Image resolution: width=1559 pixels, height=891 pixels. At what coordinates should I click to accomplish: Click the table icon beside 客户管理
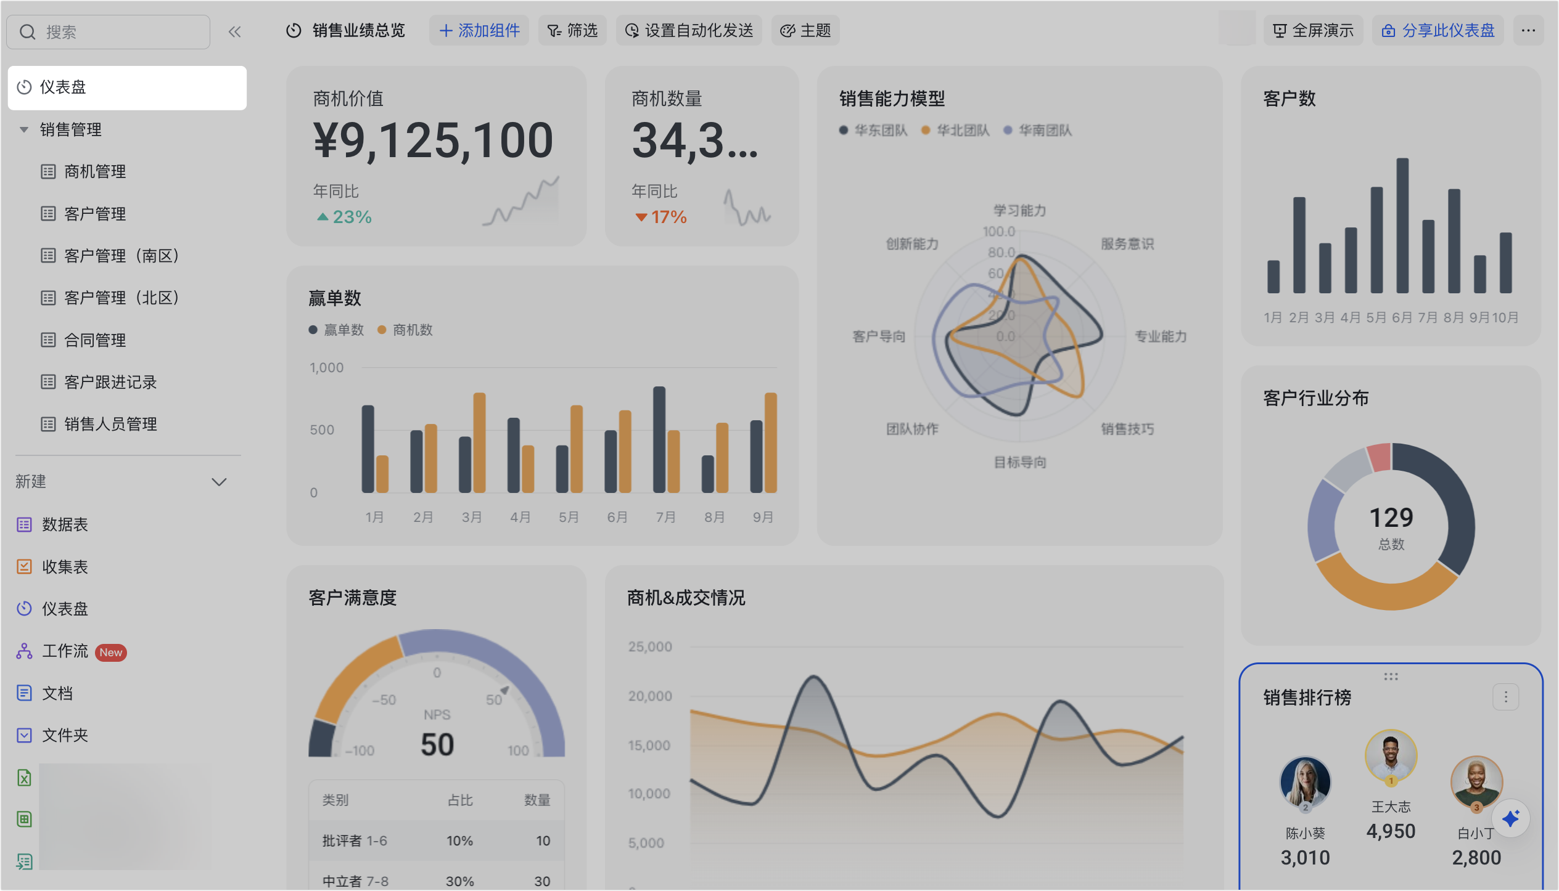click(48, 214)
